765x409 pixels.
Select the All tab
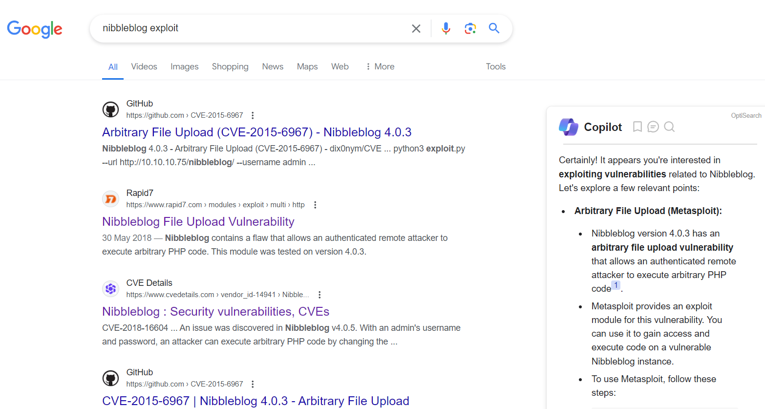[x=113, y=67]
